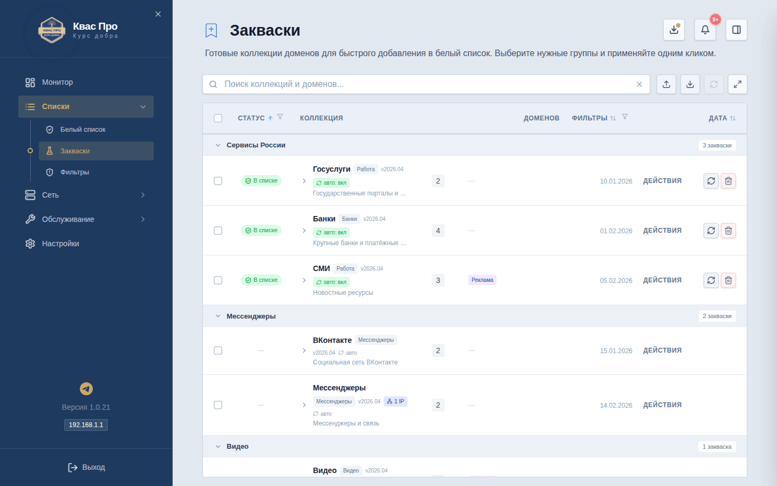The height and width of the screenshot is (486, 777).
Task: Click the upload (export) toolbar icon
Action: (666, 84)
